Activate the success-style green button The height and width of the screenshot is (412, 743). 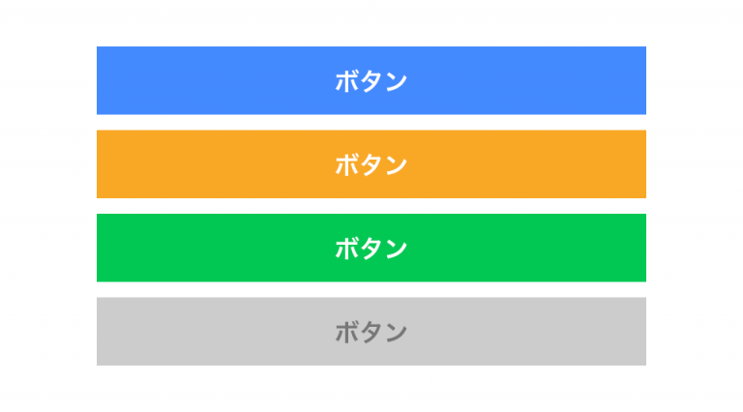click(x=371, y=248)
